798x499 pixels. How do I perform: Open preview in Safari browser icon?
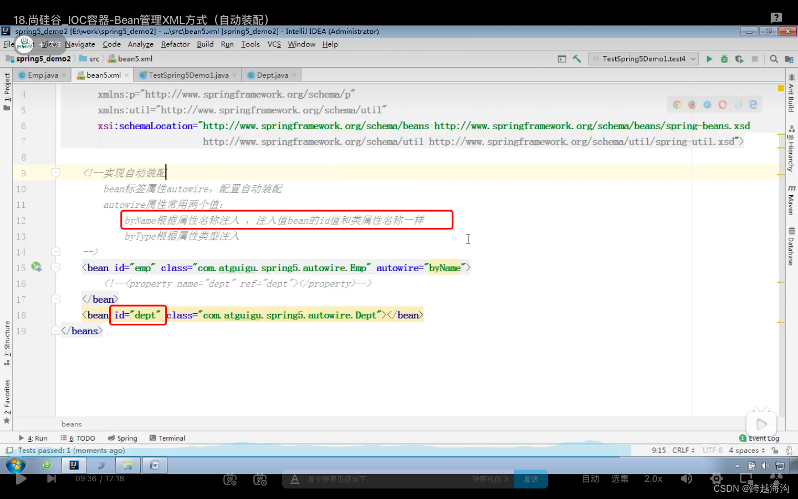point(707,104)
